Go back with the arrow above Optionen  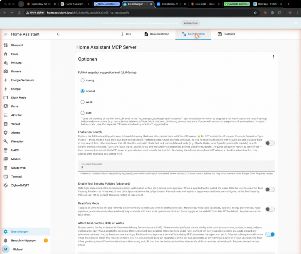(58, 34)
